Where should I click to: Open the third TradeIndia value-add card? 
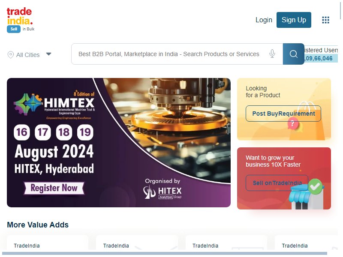click(226, 242)
